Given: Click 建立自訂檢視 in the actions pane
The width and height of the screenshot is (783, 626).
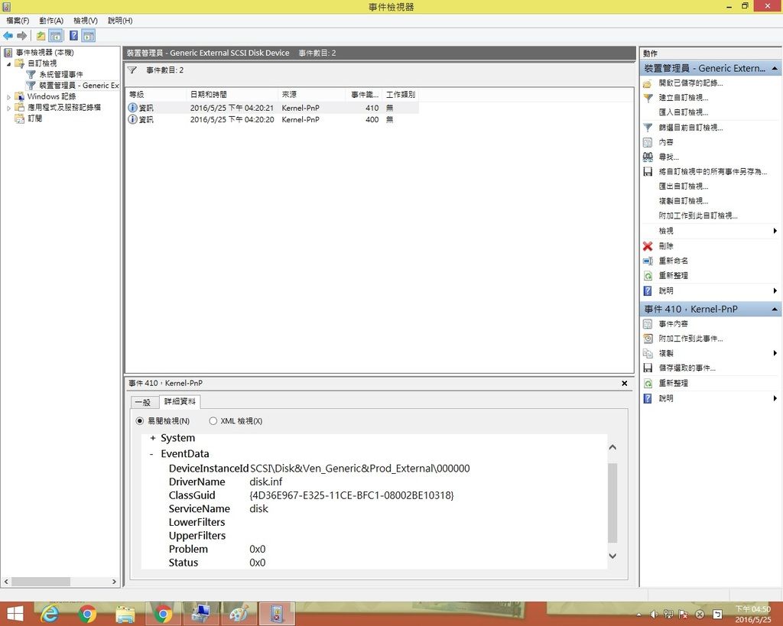Looking at the screenshot, I should click(683, 98).
